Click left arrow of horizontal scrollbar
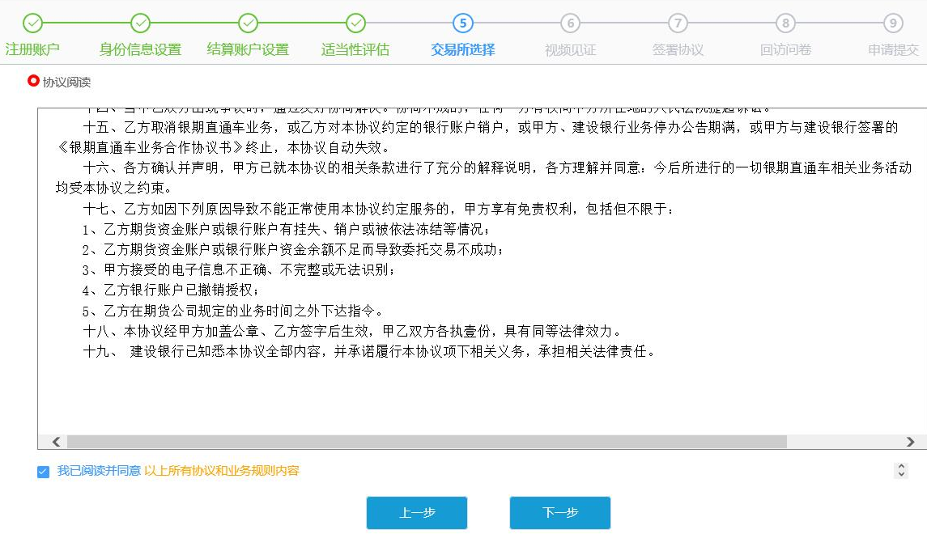The width and height of the screenshot is (927, 534). coord(56,442)
